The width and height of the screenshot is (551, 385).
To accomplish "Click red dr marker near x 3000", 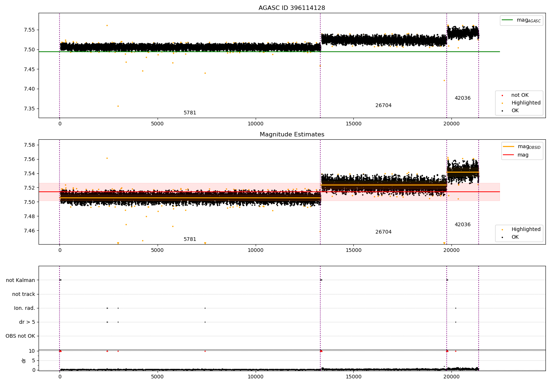I will click(118, 351).
